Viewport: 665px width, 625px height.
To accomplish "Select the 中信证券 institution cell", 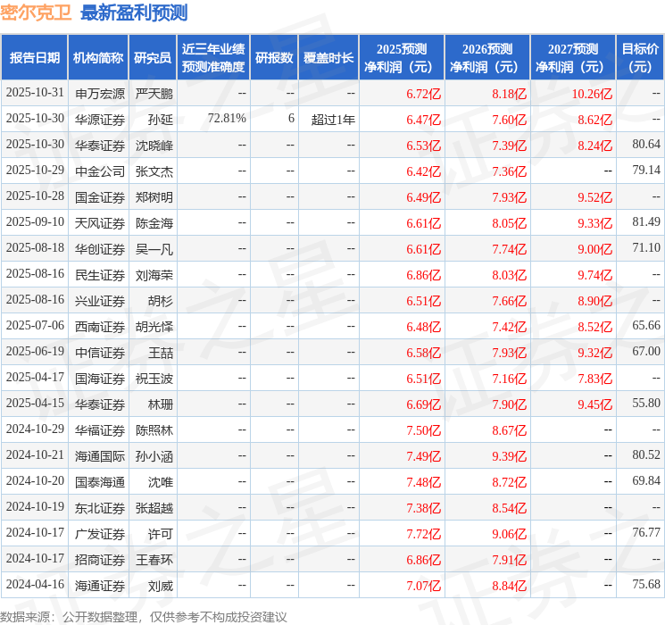I will coord(100,352).
